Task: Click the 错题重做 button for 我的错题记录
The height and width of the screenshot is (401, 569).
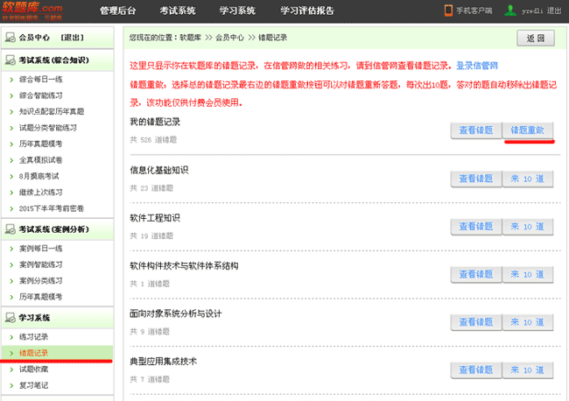Action: click(530, 130)
